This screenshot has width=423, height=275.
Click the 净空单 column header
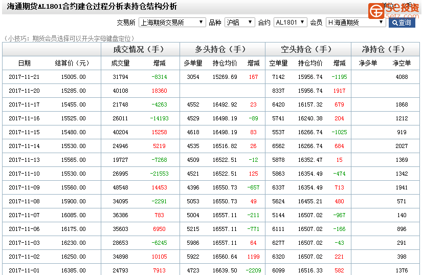[402, 63]
